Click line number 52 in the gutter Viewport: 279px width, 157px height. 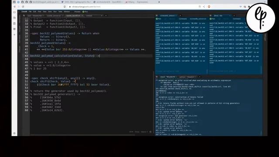pos(26,85)
